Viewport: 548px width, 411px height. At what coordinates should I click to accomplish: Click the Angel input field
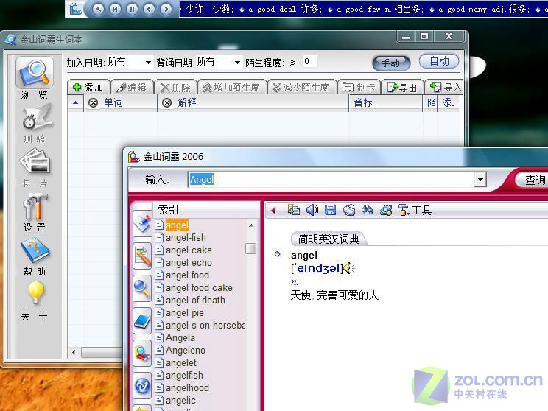(331, 180)
